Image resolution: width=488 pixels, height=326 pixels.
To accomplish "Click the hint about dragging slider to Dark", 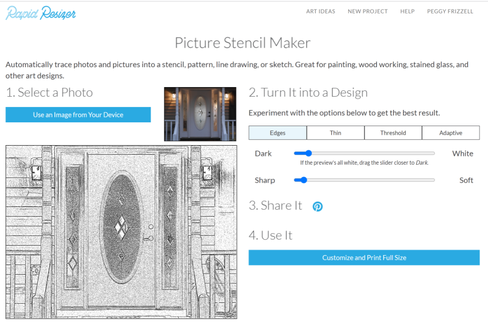I will (x=364, y=163).
